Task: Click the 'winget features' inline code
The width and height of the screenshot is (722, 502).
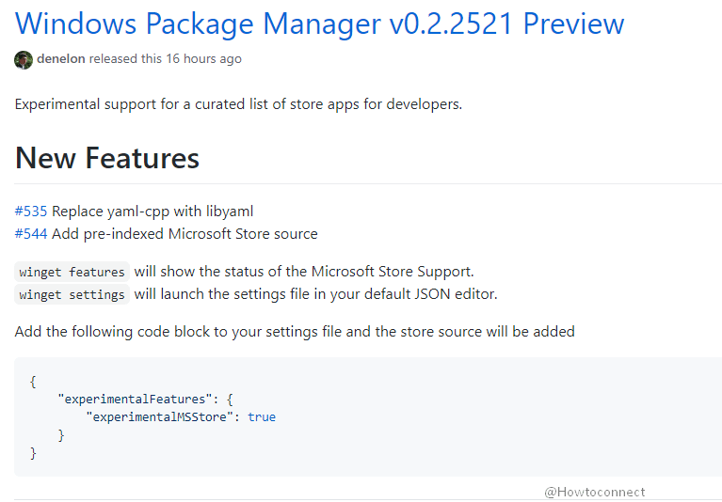Action: point(72,272)
